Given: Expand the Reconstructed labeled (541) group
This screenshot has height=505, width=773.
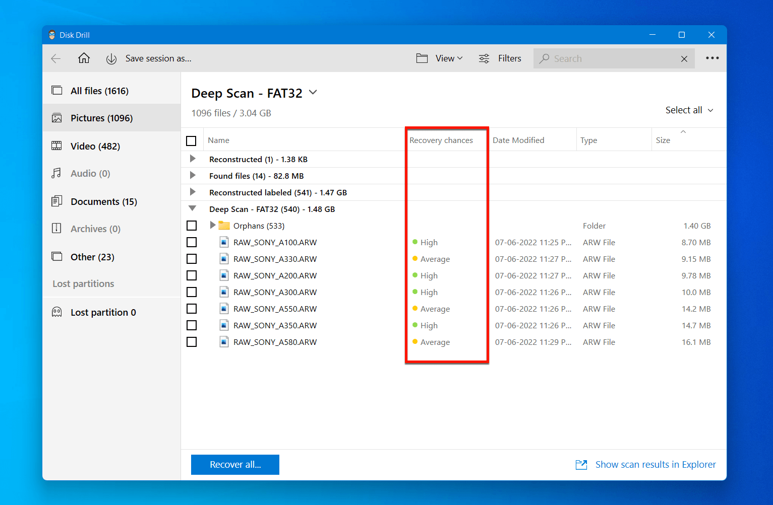Looking at the screenshot, I should 192,192.
